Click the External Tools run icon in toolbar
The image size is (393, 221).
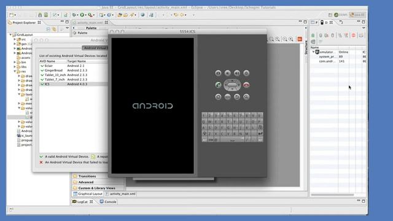coord(90,15)
